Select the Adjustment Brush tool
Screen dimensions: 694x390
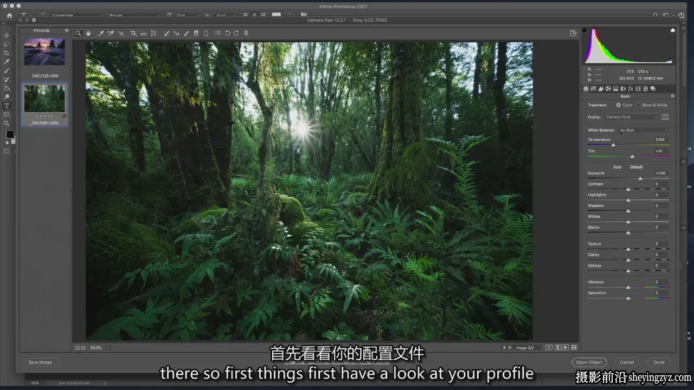click(x=186, y=33)
